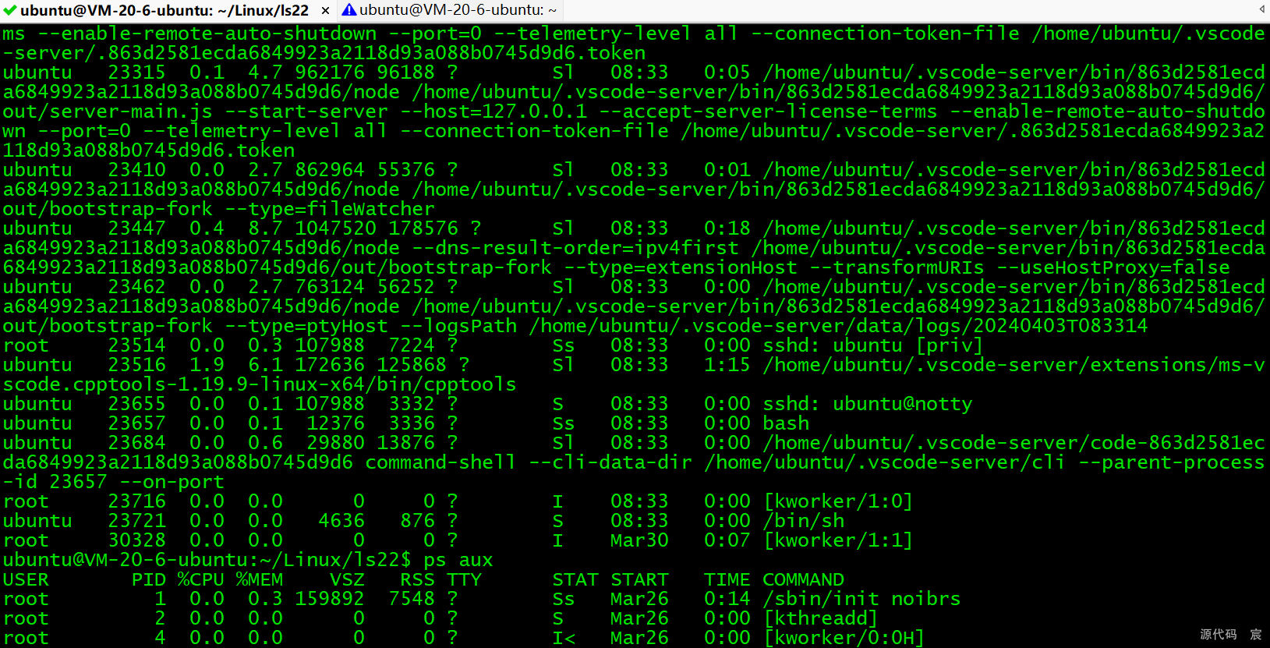
Task: Click the "--transformURIs" argument
Action: (897, 267)
